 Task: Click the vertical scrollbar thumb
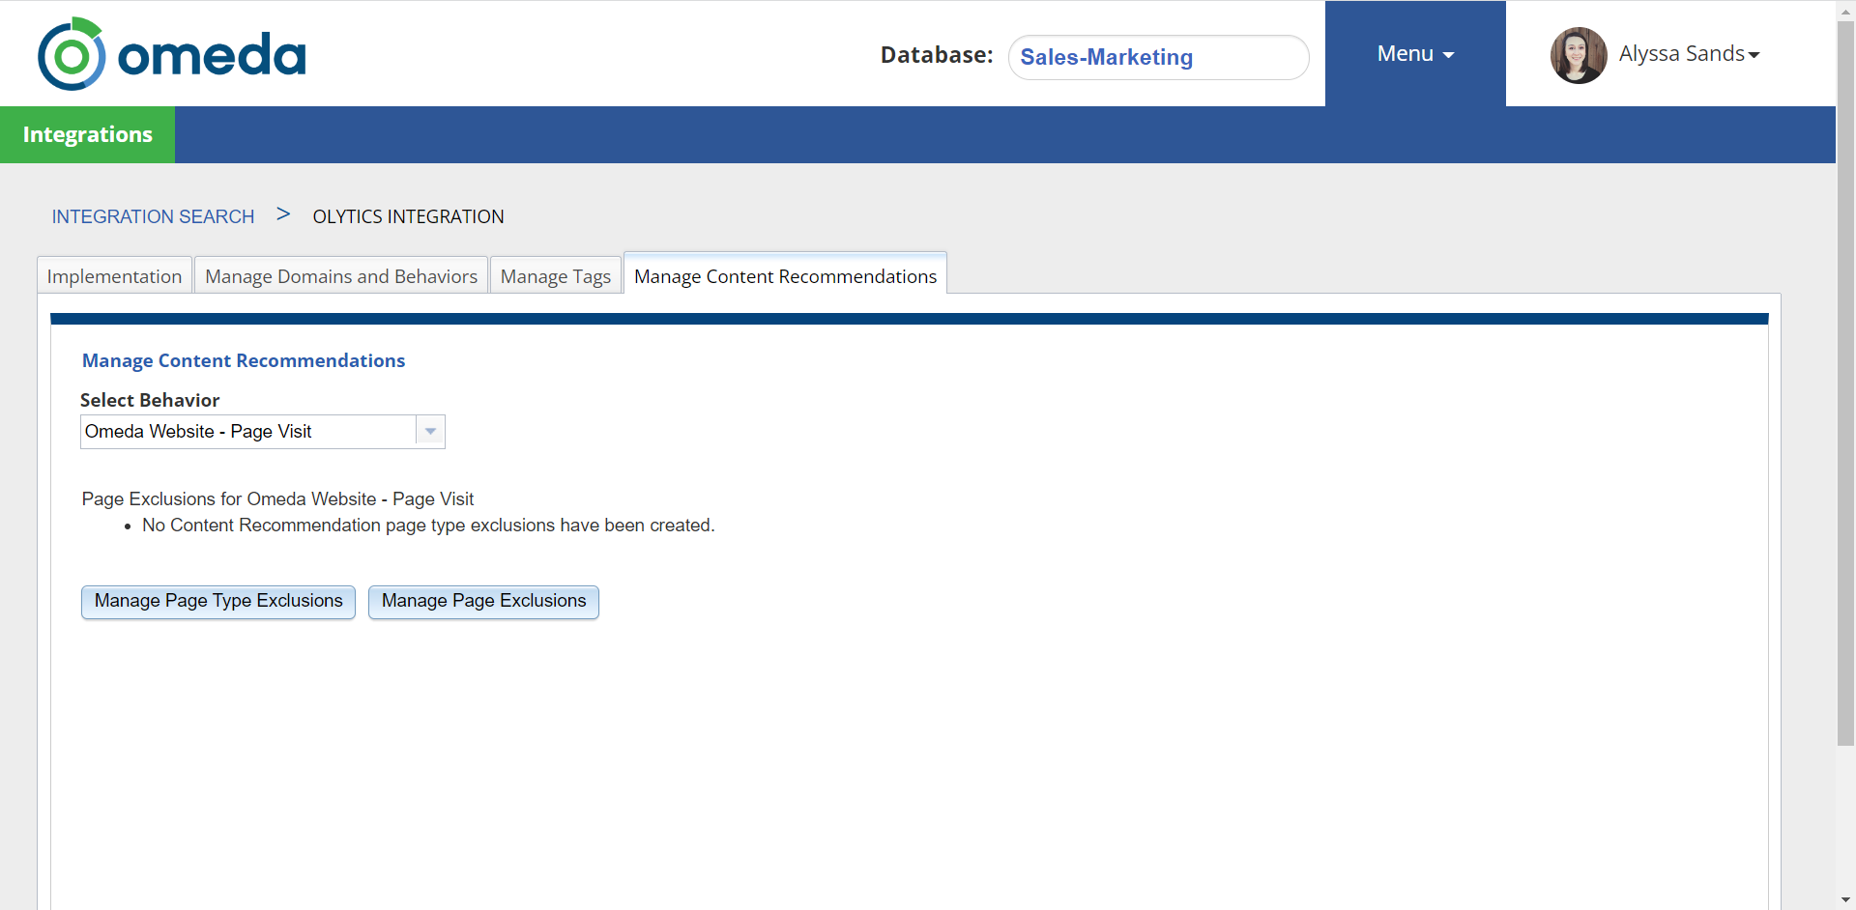tap(1845, 386)
